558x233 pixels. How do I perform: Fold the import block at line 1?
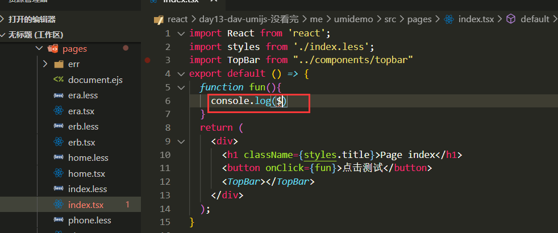(x=181, y=34)
